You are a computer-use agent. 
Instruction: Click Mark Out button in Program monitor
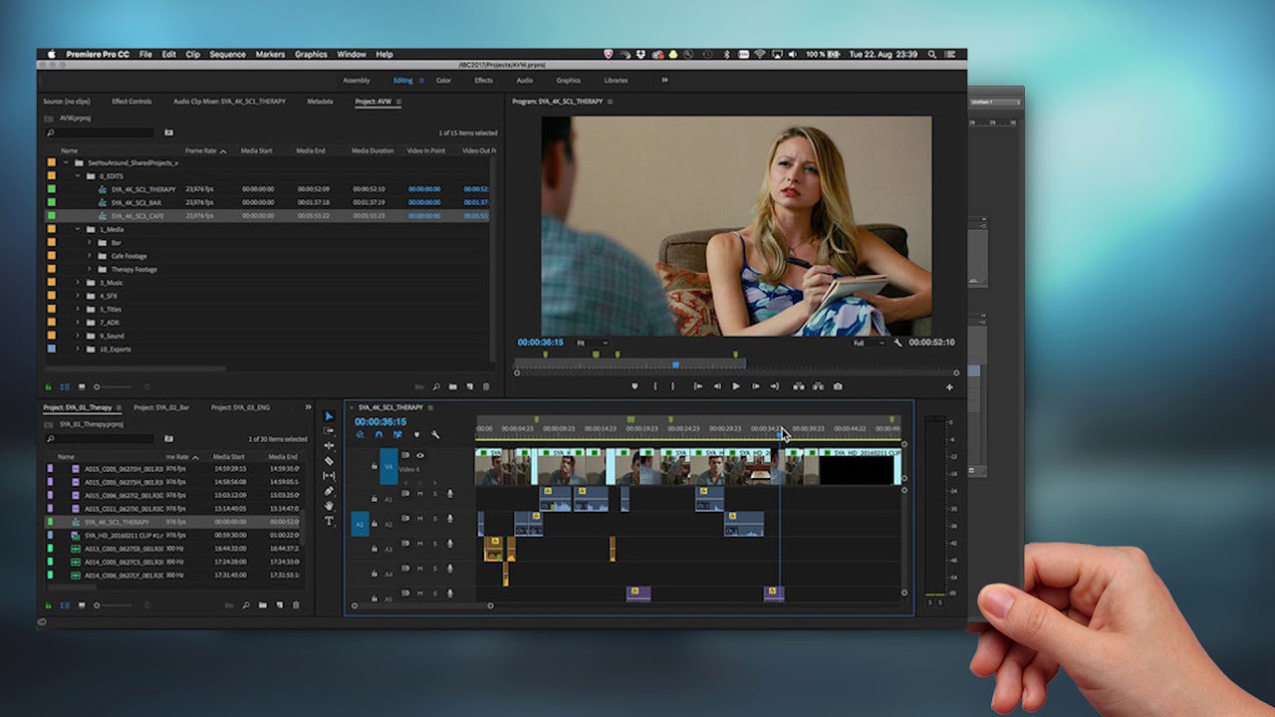click(673, 386)
